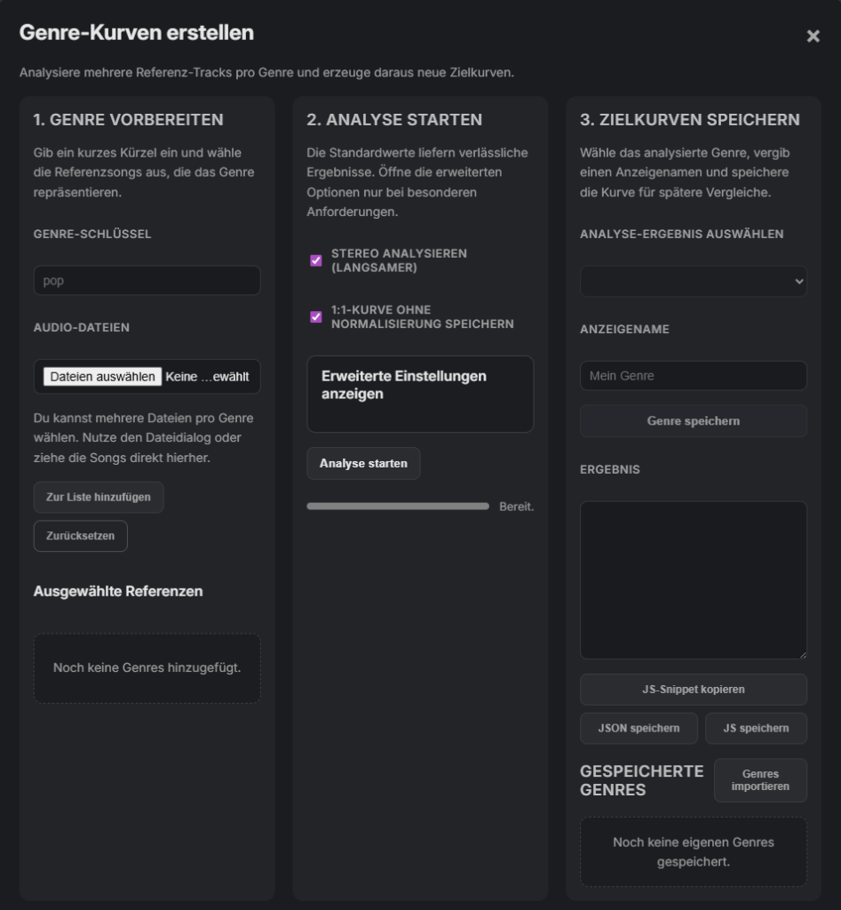
Task: Click Zur Liste hinzufügen button
Action: (x=99, y=498)
